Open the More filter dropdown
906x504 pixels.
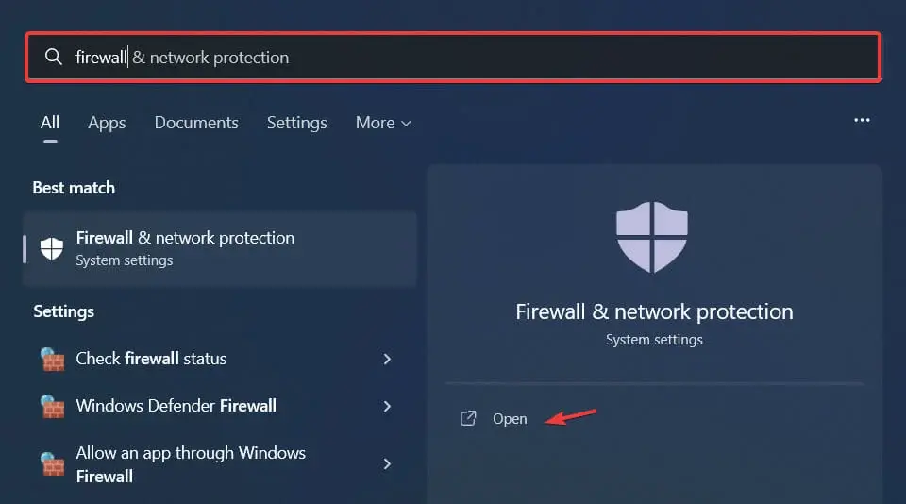383,123
